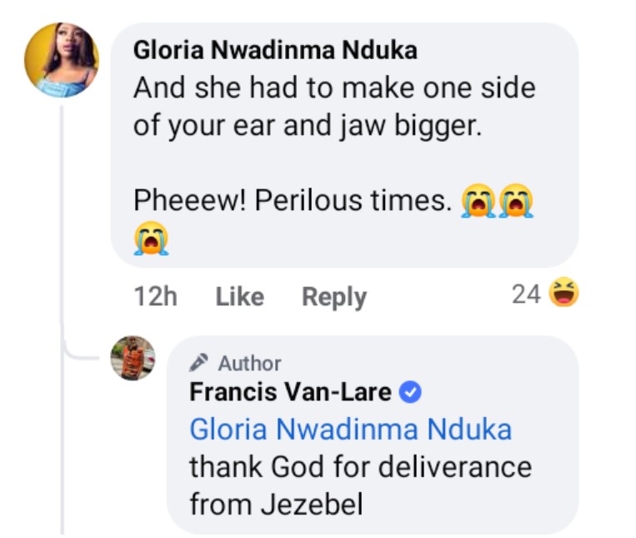Click the blue Gloria Nwadinma Nduka mention
The height and width of the screenshot is (538, 636).
350,429
